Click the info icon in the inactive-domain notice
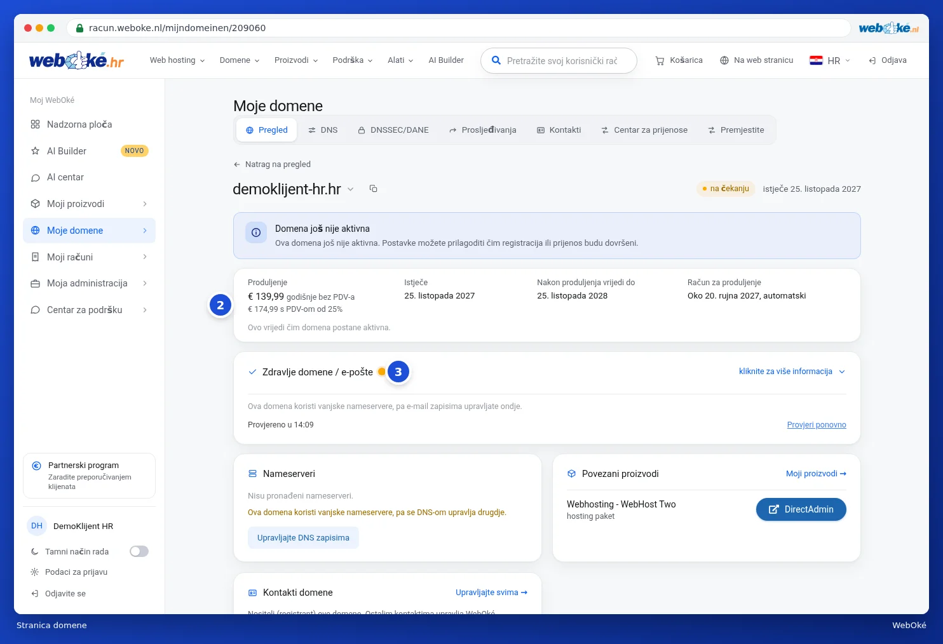 [256, 232]
